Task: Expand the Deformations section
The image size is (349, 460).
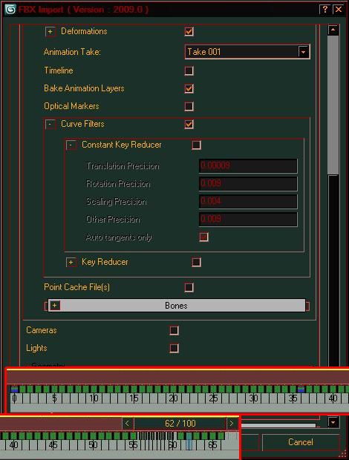Action: point(50,32)
